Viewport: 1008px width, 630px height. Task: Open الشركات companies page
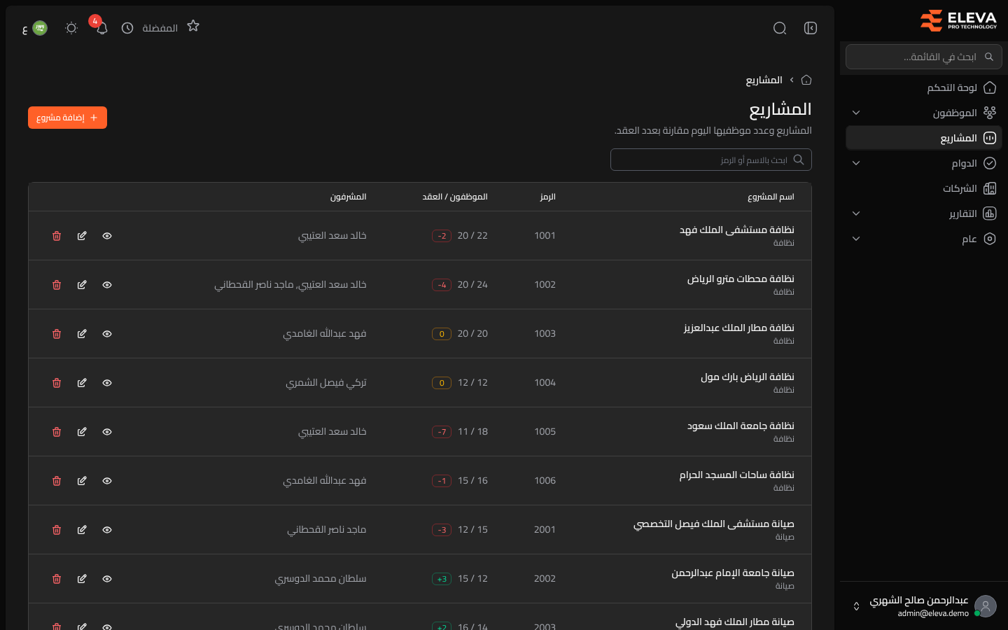924,188
